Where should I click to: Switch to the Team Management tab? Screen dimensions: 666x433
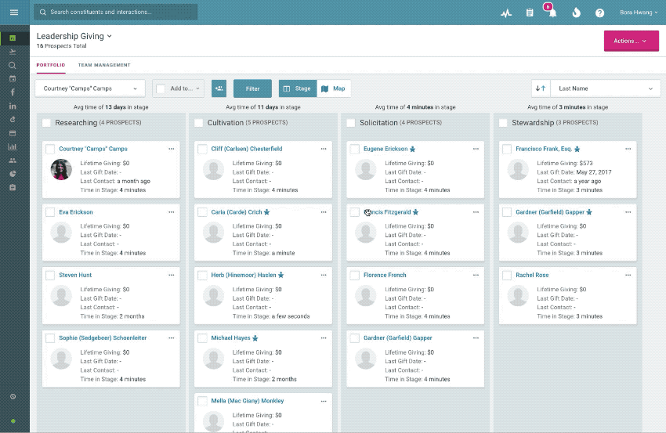[x=104, y=65]
